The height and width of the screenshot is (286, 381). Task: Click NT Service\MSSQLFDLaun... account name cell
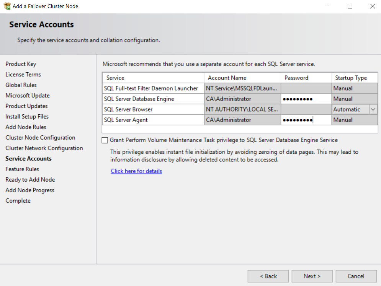(x=242, y=88)
